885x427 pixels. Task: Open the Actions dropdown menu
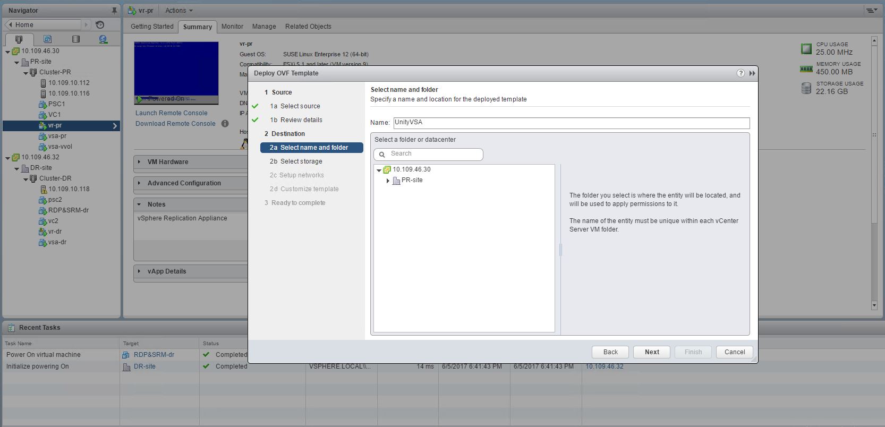(178, 11)
